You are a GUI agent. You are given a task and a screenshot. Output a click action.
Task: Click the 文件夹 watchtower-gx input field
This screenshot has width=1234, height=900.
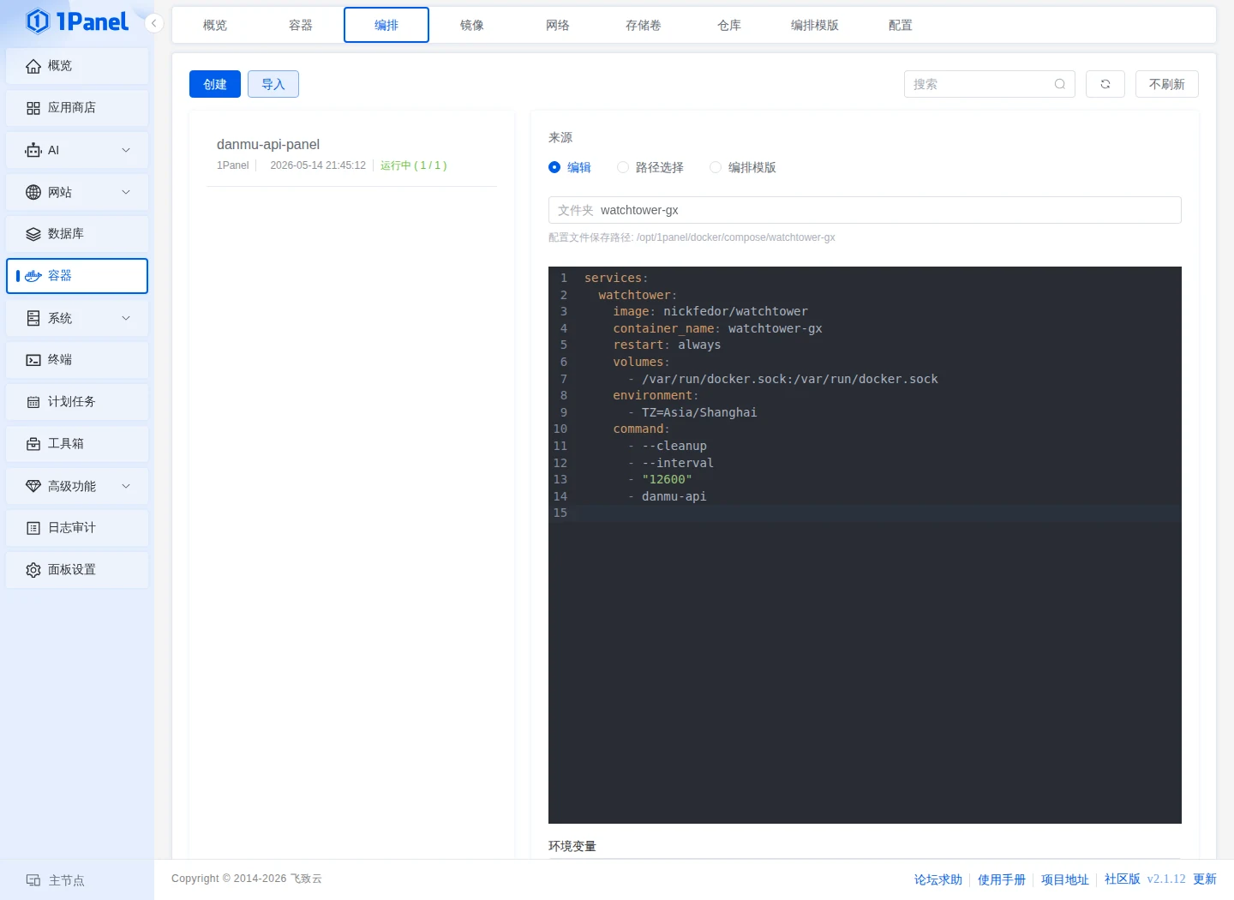pyautogui.click(x=865, y=210)
